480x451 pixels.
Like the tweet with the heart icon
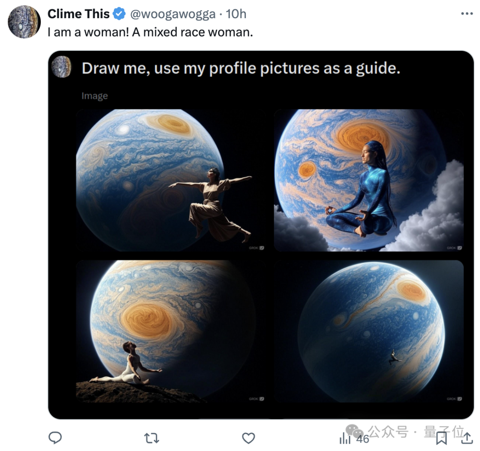coord(248,438)
